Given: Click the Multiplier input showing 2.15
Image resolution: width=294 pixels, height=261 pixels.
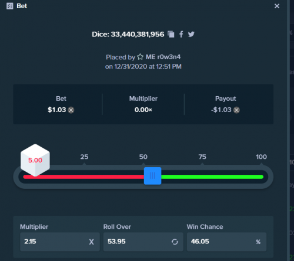Looking at the screenshot, I should pos(60,242).
